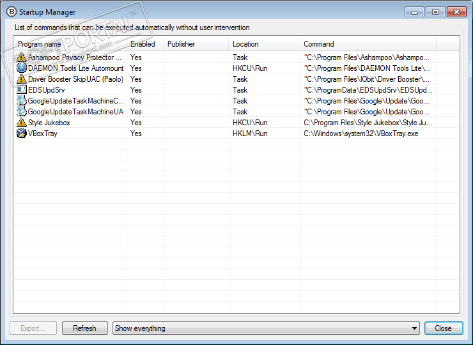Sort by Enabled column header
The height and width of the screenshot is (345, 473).
pos(145,44)
